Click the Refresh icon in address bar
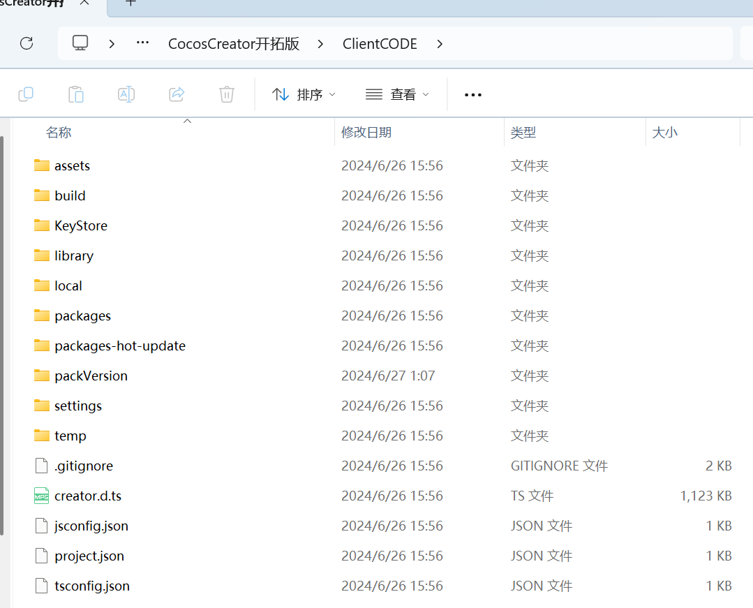Viewport: 753px width, 608px height. (27, 43)
